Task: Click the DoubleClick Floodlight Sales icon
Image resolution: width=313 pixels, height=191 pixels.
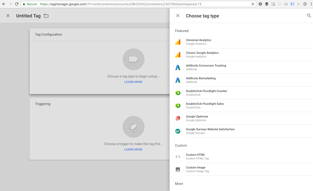Action: pyautogui.click(x=178, y=106)
